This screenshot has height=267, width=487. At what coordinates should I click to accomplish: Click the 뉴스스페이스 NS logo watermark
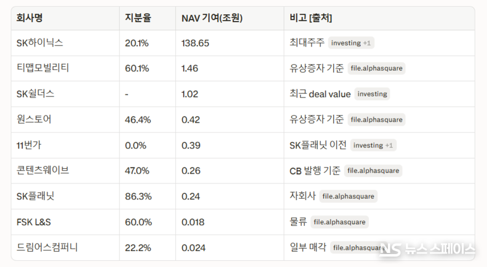[x=427, y=250]
